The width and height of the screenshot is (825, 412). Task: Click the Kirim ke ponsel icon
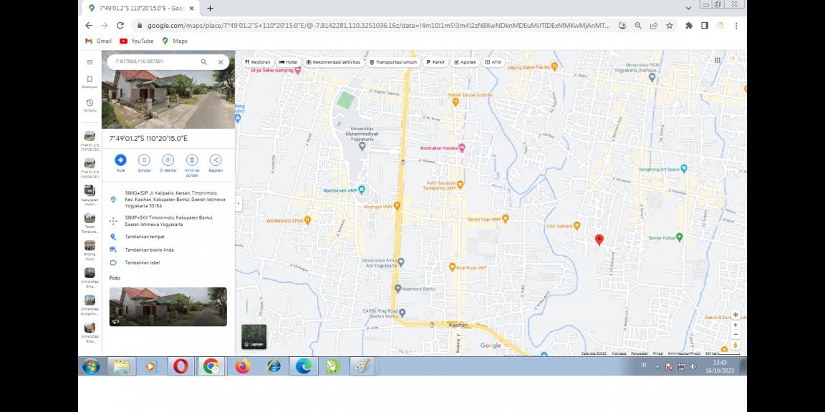click(191, 161)
